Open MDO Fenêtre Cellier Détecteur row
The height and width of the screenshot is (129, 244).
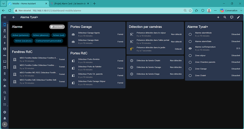(39, 67)
